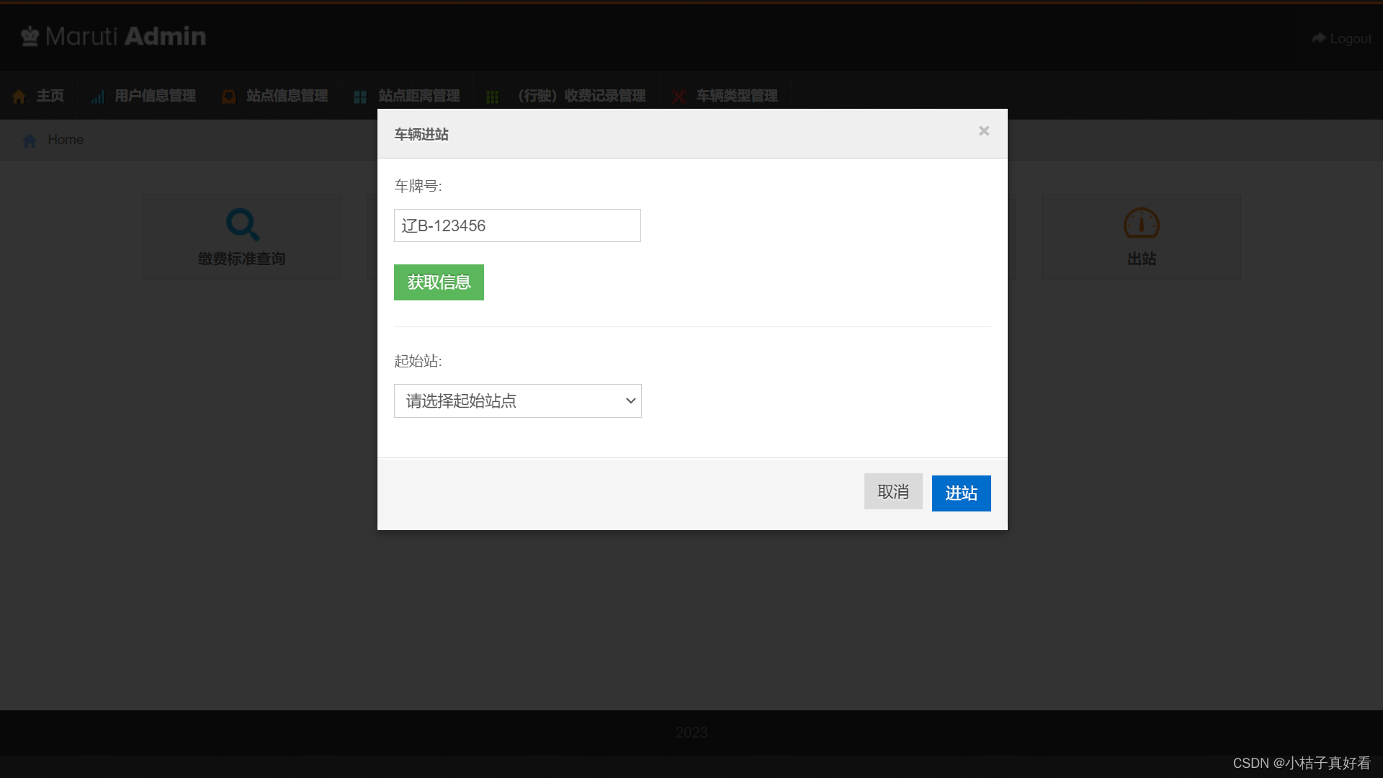1383x778 pixels.
Task: Click the Logout link
Action: coord(1341,38)
